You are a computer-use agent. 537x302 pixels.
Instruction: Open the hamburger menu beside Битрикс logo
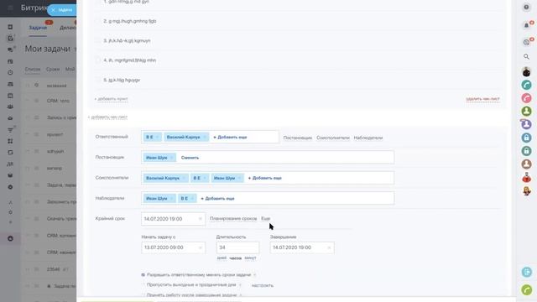point(10,8)
